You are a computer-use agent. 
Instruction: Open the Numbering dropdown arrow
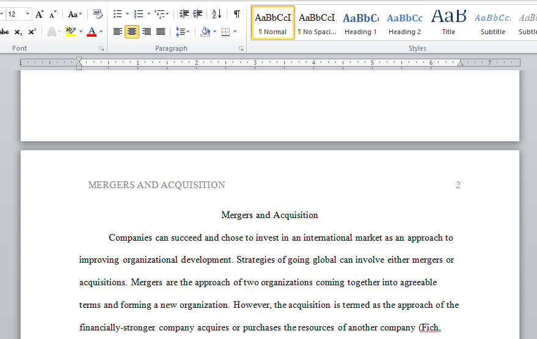click(148, 14)
